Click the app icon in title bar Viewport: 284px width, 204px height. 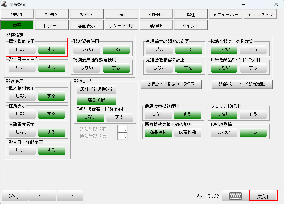click(x=5, y=4)
